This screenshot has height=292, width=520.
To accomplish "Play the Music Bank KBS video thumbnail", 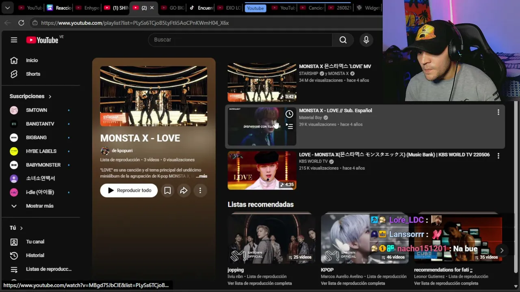I will click(x=262, y=170).
